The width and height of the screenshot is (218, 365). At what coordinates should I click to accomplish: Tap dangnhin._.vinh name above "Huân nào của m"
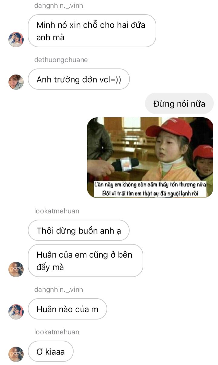(58, 290)
